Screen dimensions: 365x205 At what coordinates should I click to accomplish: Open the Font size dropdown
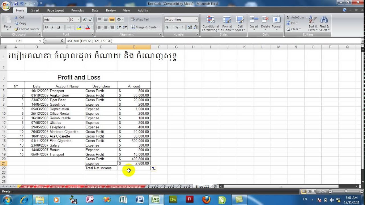79,20
